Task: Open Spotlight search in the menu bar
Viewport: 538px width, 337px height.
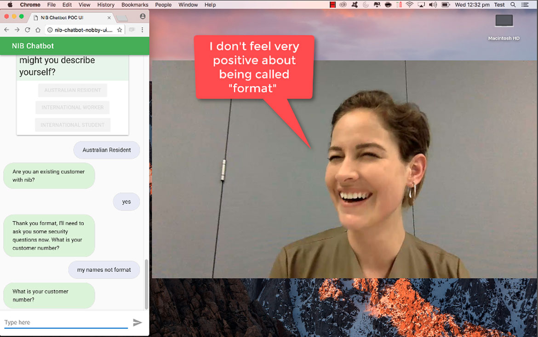Action: point(513,5)
